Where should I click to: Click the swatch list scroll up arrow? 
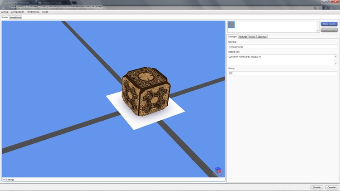[318, 23]
